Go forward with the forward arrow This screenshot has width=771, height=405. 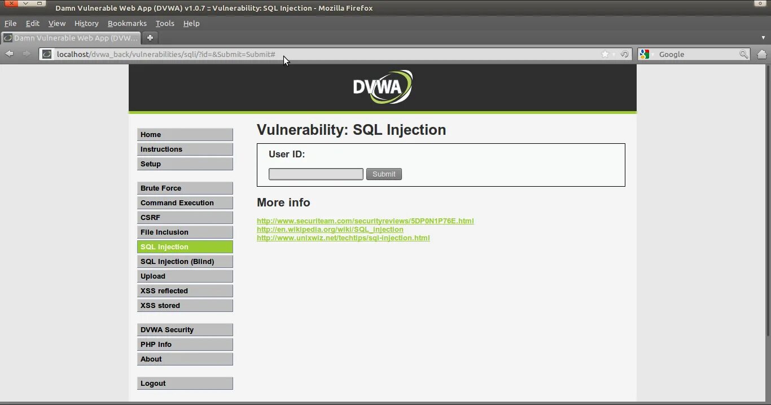[x=26, y=54]
